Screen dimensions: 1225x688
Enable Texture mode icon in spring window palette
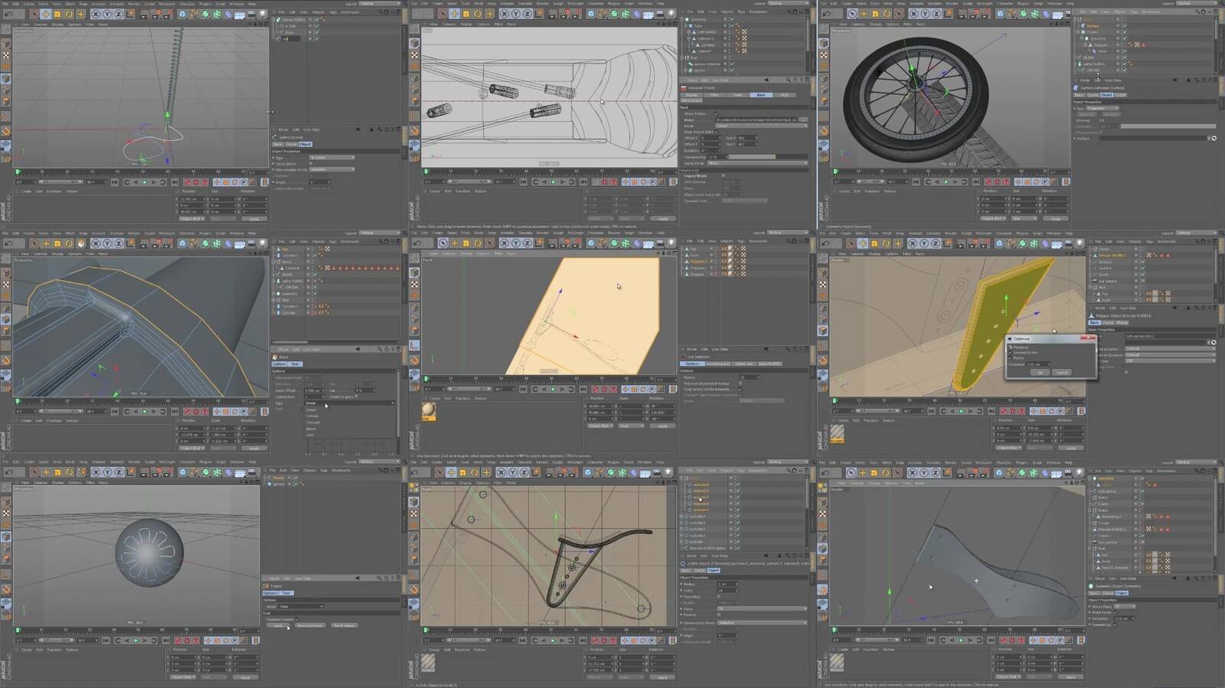[x=6, y=55]
